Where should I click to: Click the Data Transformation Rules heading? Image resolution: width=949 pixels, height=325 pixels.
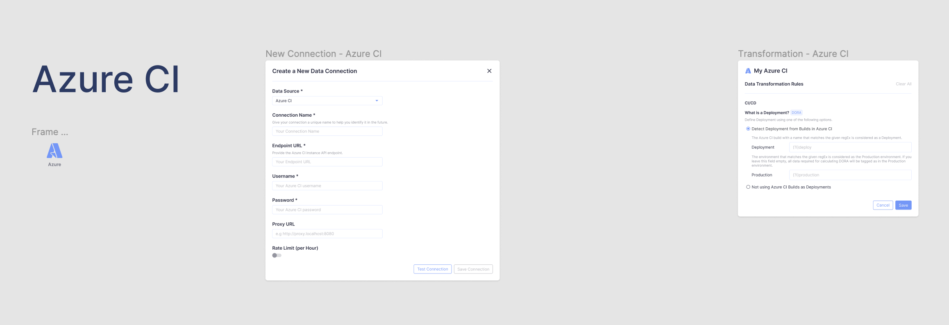click(x=774, y=84)
